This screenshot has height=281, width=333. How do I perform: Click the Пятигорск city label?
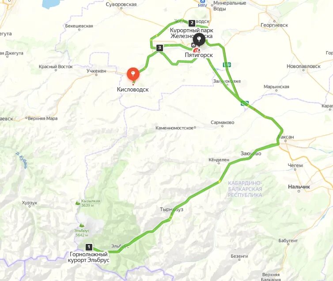(x=199, y=55)
